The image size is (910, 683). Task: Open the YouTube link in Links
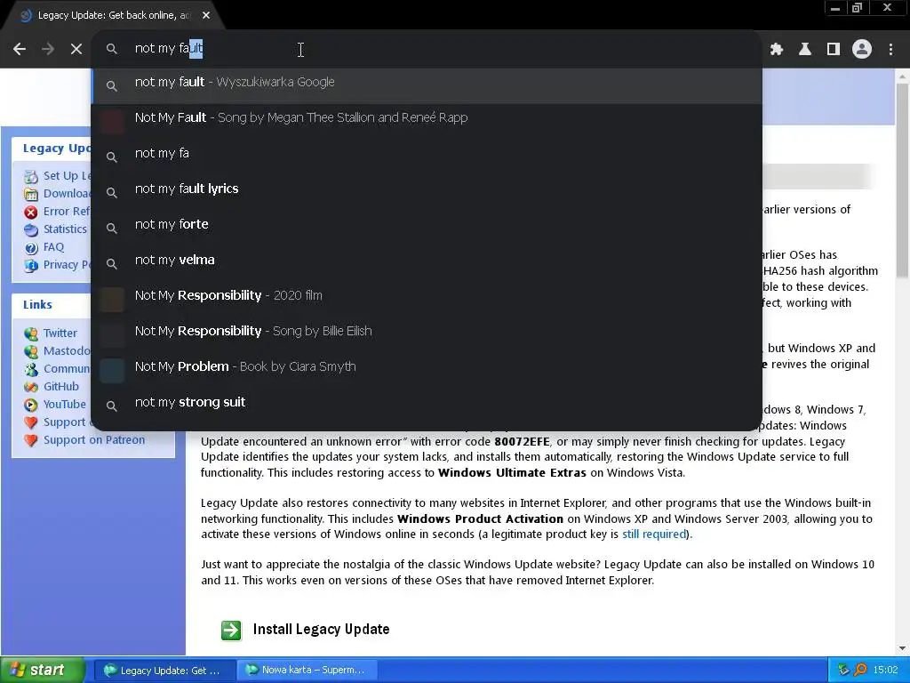click(64, 405)
